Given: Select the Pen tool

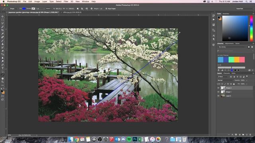Looking at the screenshot, I should tap(2, 65).
